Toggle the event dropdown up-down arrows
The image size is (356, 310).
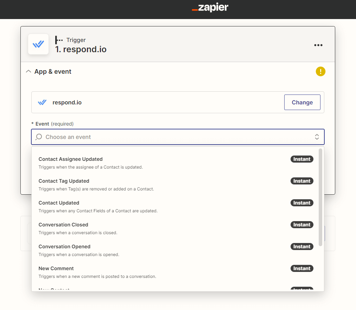pos(317,137)
